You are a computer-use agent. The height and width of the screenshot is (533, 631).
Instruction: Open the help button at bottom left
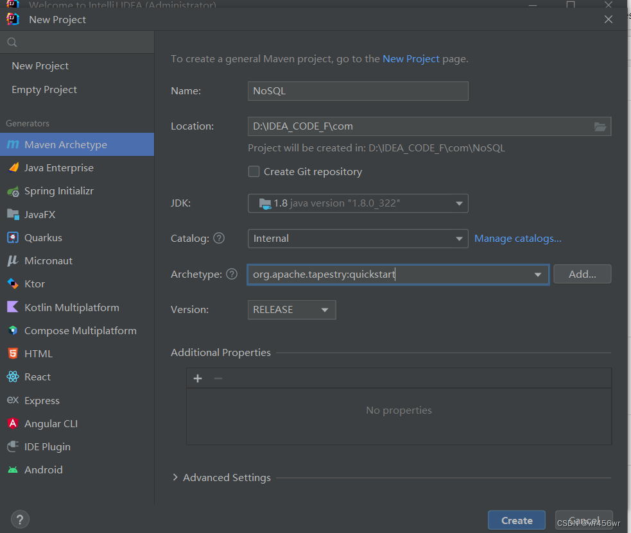pyautogui.click(x=20, y=520)
